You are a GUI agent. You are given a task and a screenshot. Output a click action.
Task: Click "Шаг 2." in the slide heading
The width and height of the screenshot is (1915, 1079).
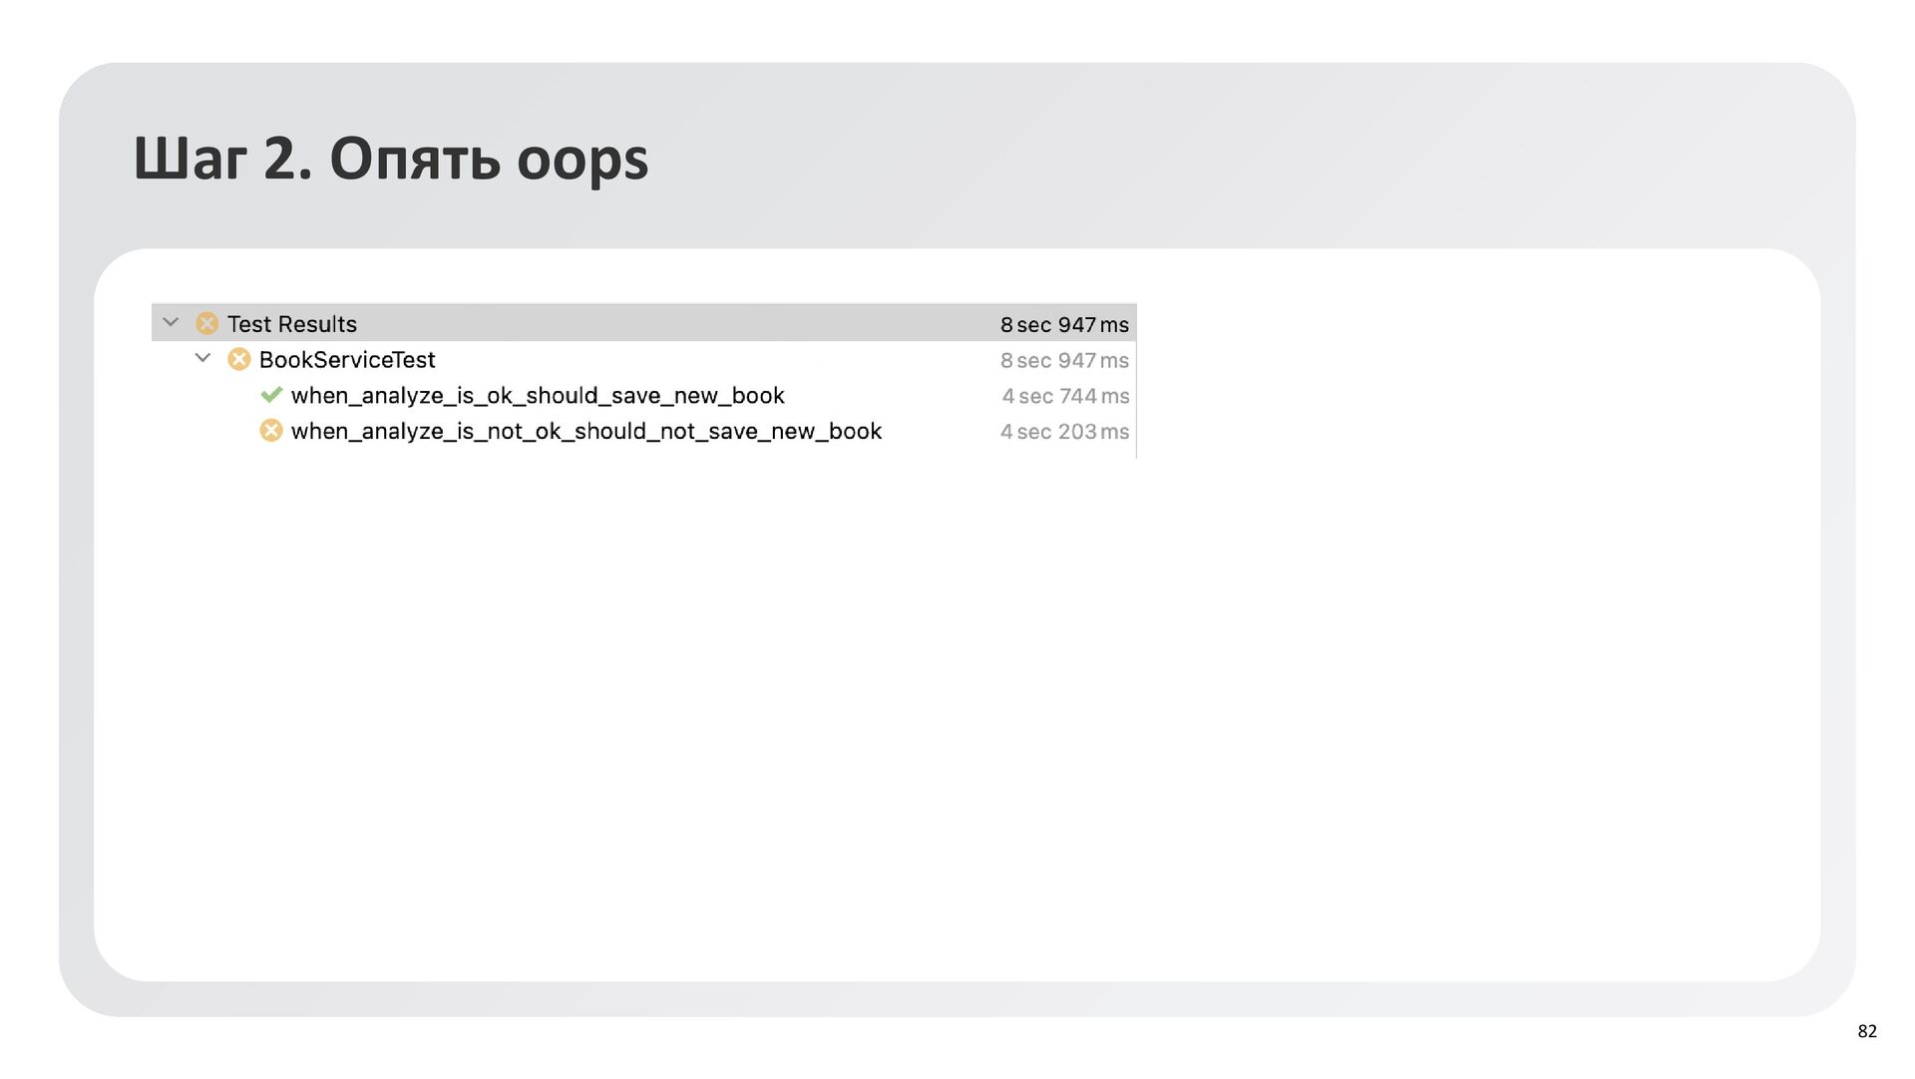coord(222,160)
